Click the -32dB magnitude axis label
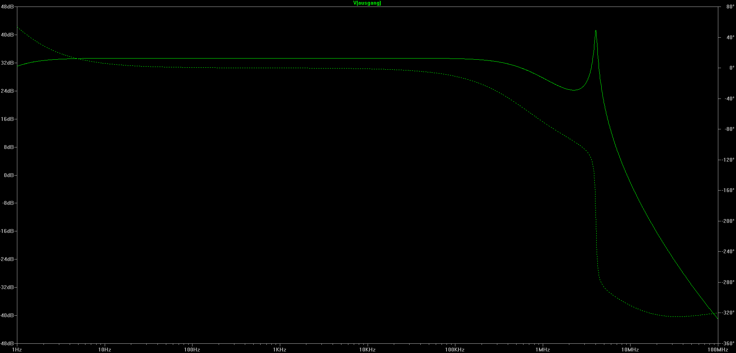The image size is (736, 353). click(7, 287)
